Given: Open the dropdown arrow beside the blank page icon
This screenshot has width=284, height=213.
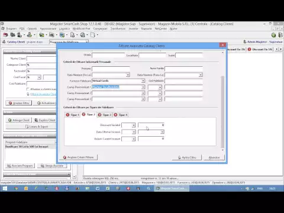Looking at the screenshot, I should [x=98, y=35].
